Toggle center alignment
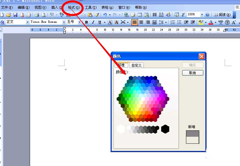The width and height of the screenshot is (240, 166). click(141, 22)
